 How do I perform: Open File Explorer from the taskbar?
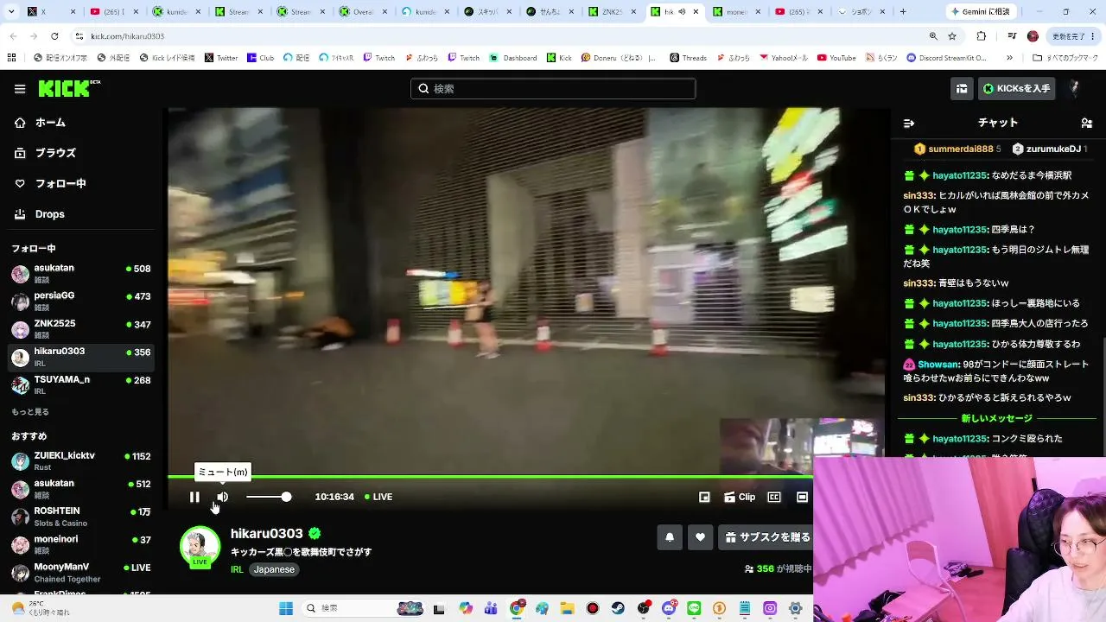[567, 608]
